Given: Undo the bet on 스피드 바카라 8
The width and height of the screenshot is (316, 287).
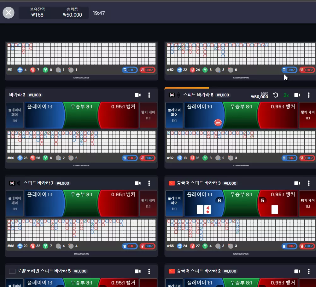Looking at the screenshot, I should [276, 95].
